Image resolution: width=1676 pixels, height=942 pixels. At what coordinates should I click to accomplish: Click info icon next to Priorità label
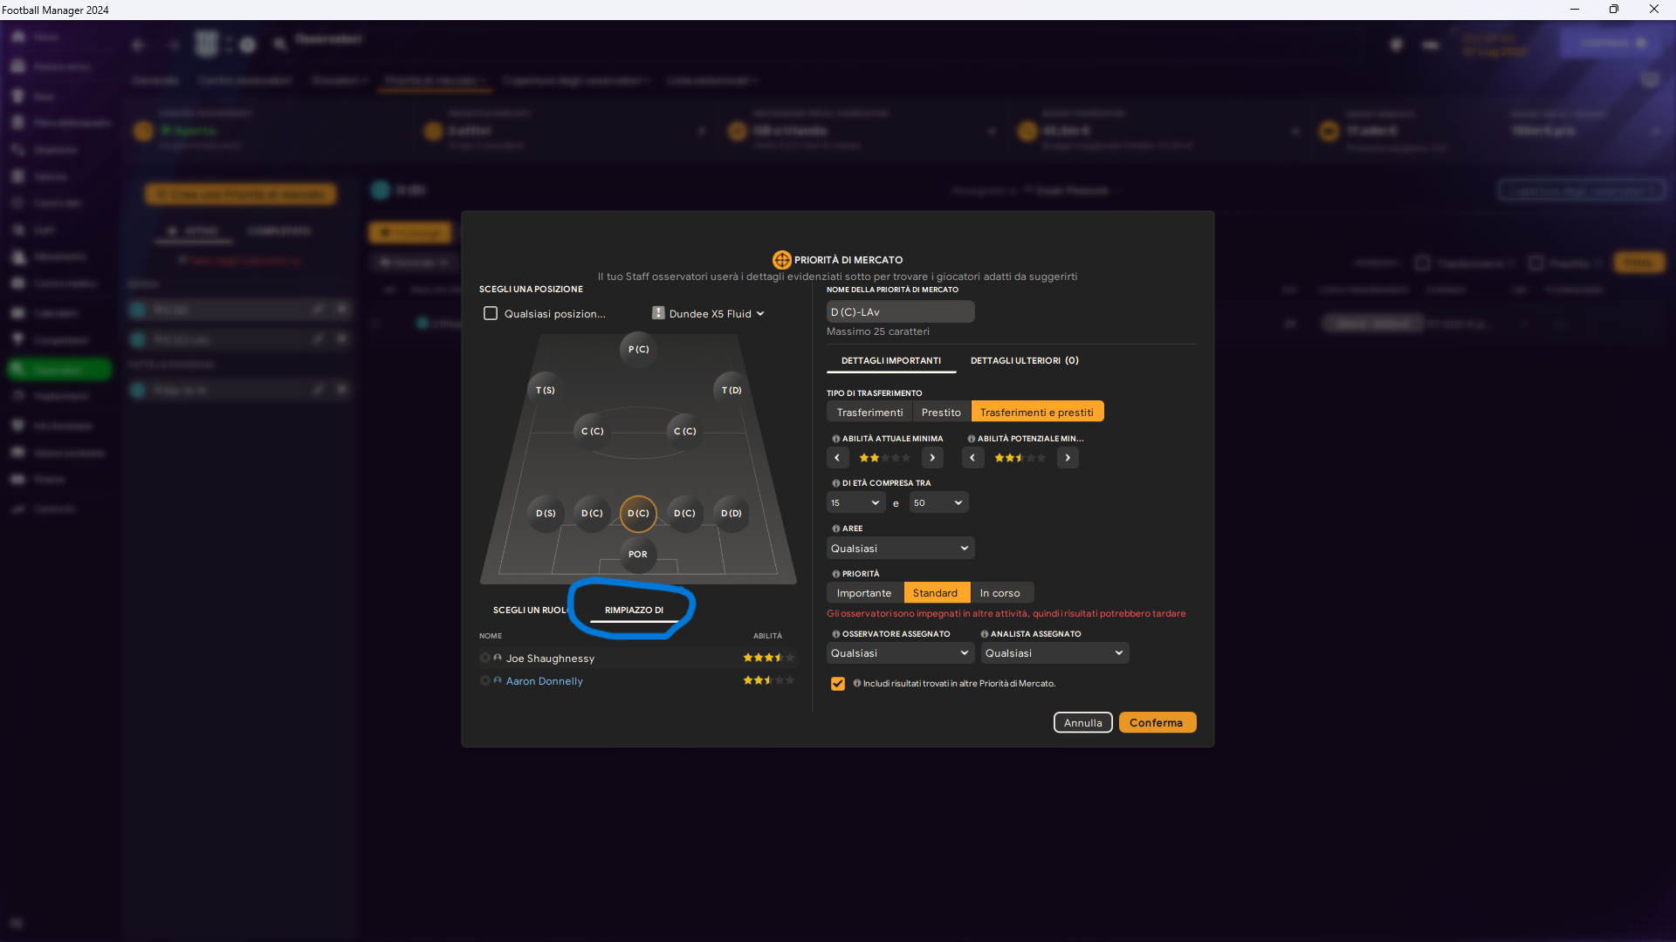tap(835, 574)
